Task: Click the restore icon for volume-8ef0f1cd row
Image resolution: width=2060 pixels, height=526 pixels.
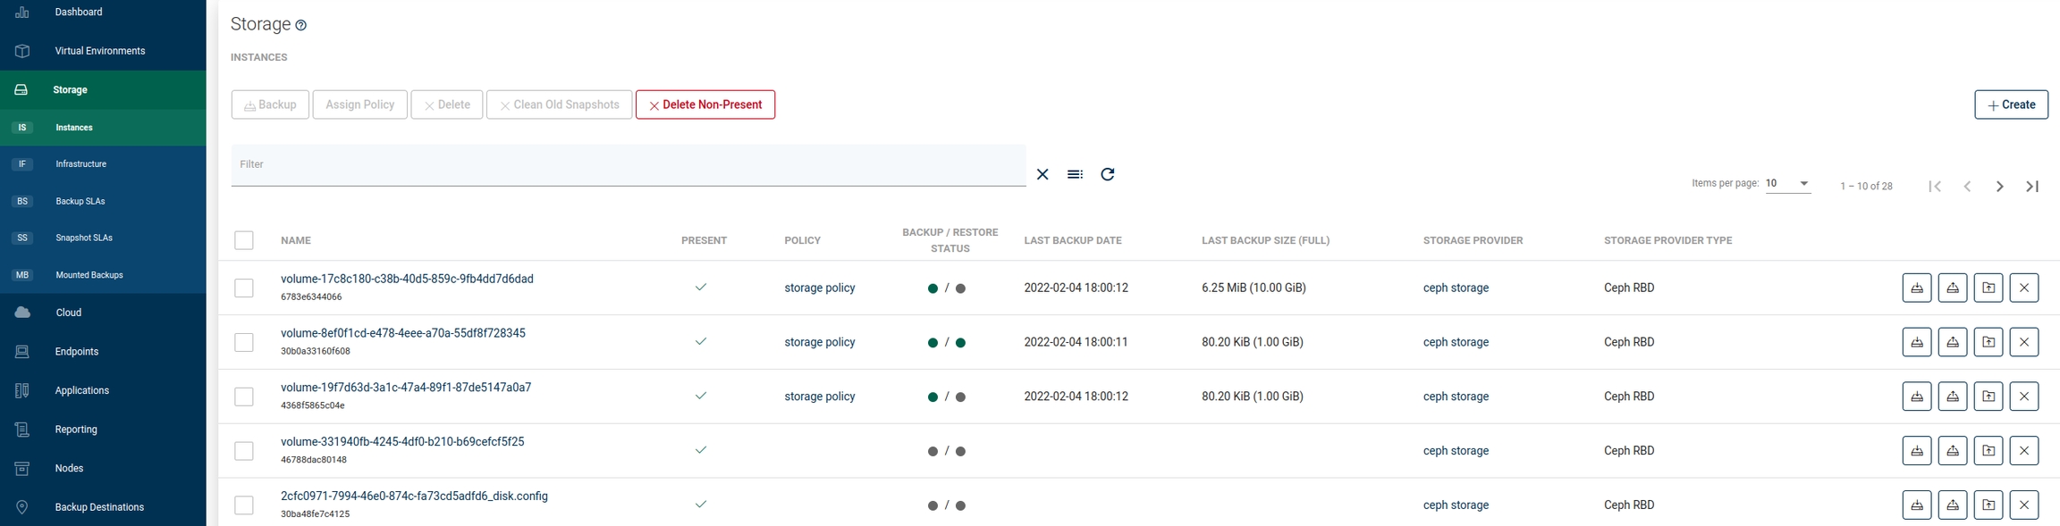Action: pos(1952,342)
